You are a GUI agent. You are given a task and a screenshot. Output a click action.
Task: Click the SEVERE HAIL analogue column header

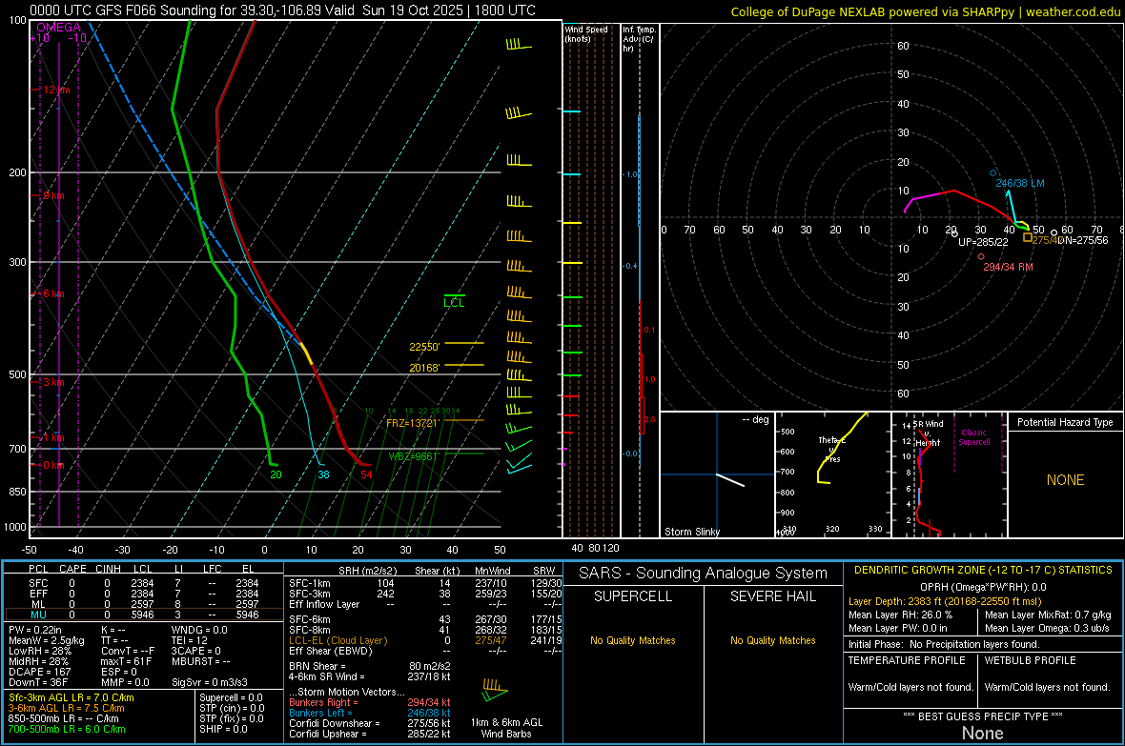(772, 596)
